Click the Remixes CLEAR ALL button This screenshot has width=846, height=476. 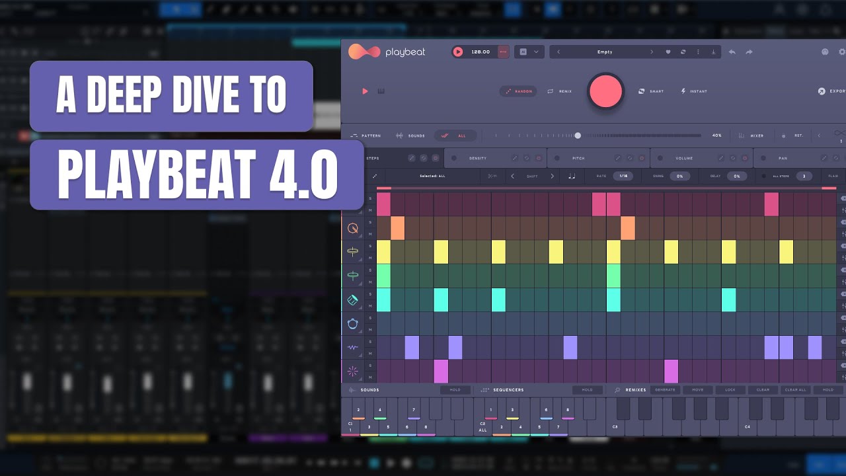(x=795, y=390)
